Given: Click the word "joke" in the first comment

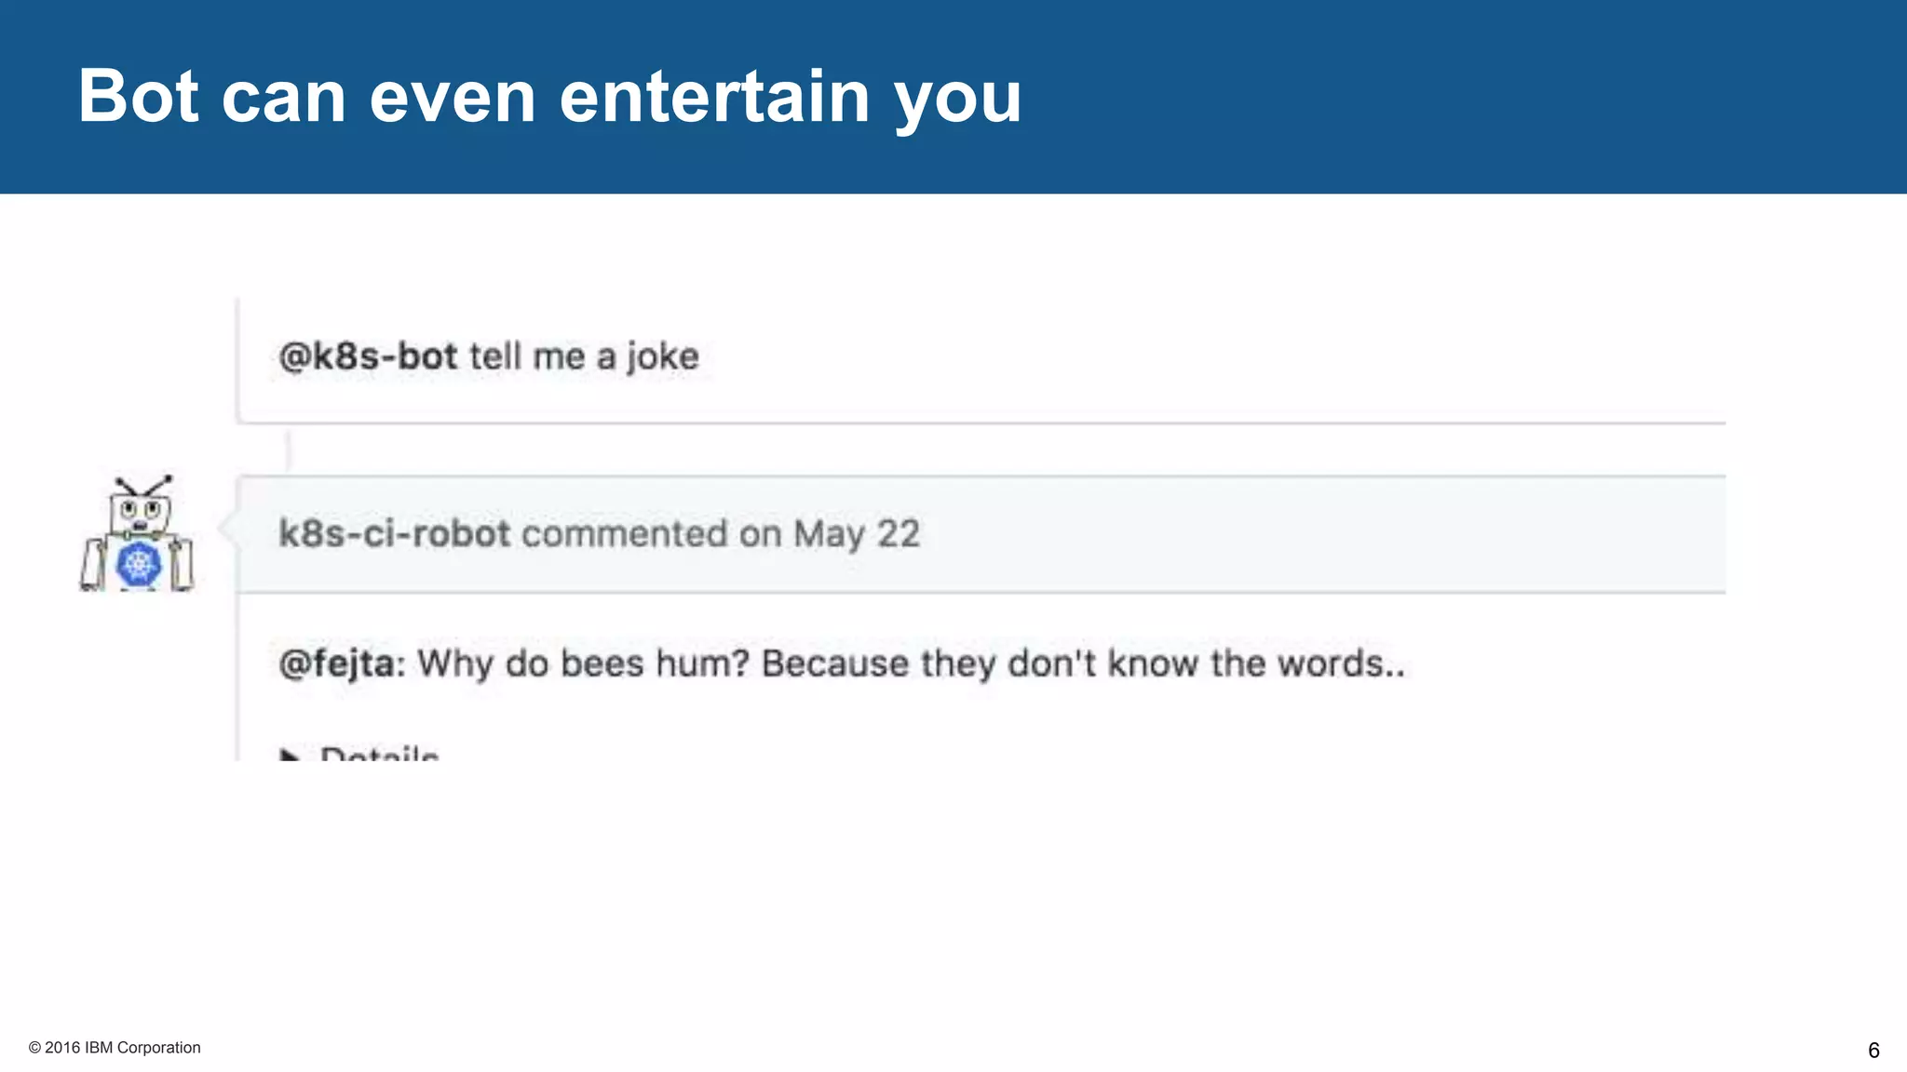Looking at the screenshot, I should pyautogui.click(x=662, y=356).
